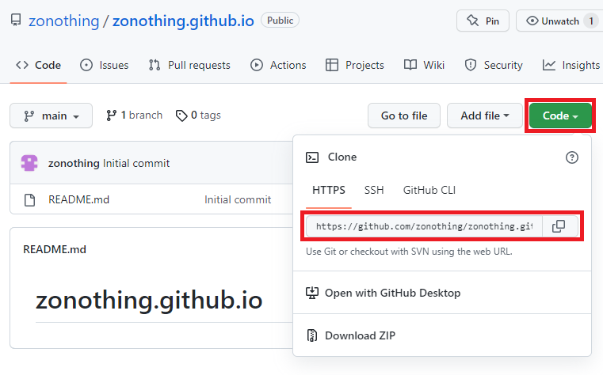Click the Code tab angle-brackets icon
Screen dimensions: 603x375
(22, 65)
